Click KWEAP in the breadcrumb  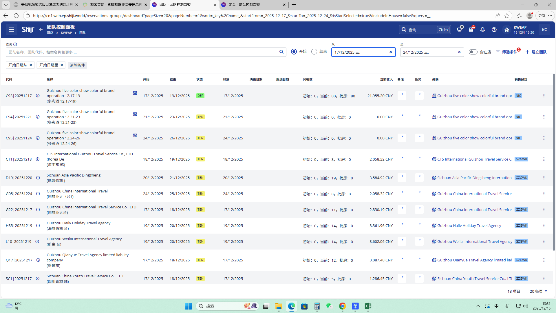pos(66,33)
